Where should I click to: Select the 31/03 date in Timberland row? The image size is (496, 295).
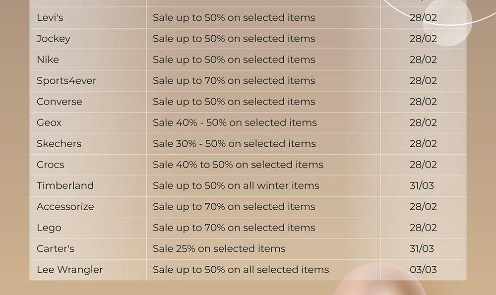[422, 185]
